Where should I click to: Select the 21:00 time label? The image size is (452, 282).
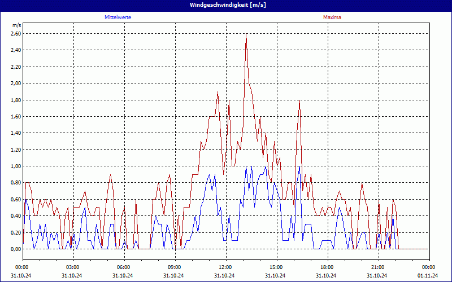379,267
